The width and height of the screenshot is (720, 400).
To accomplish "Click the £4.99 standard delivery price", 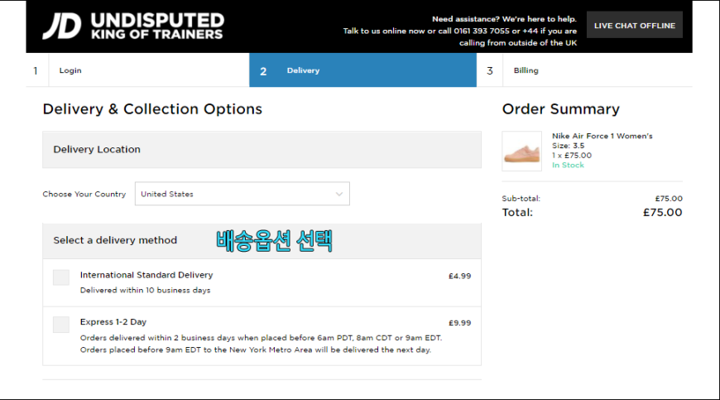I will [x=459, y=276].
